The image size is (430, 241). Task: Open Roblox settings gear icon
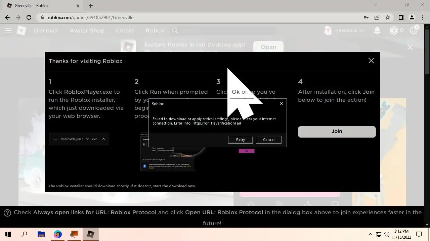(x=414, y=30)
